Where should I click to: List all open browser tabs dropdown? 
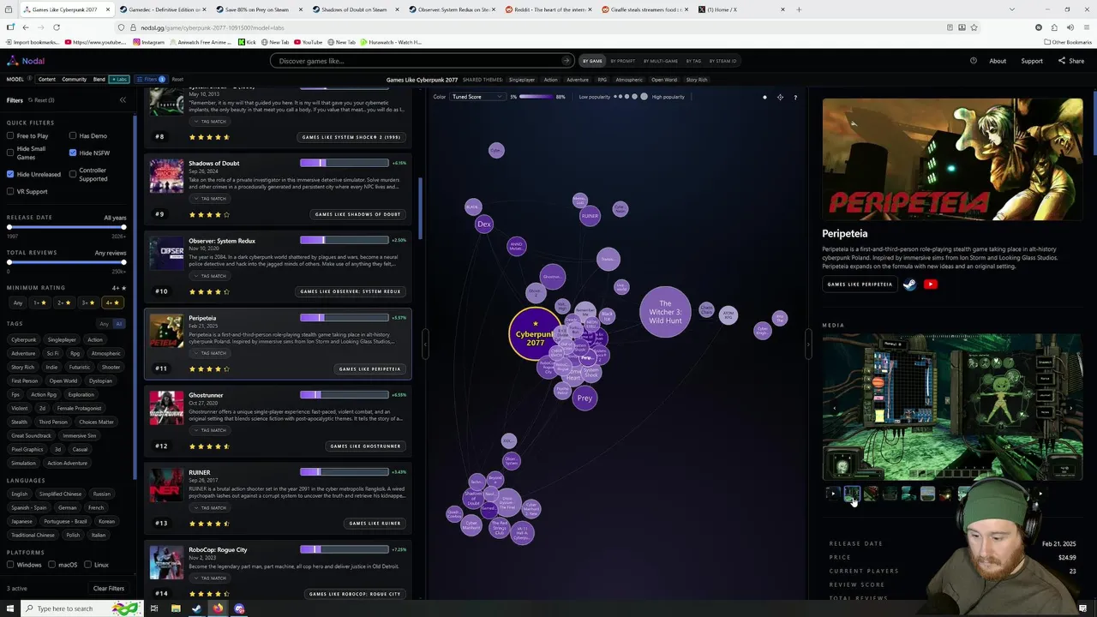click(1011, 9)
